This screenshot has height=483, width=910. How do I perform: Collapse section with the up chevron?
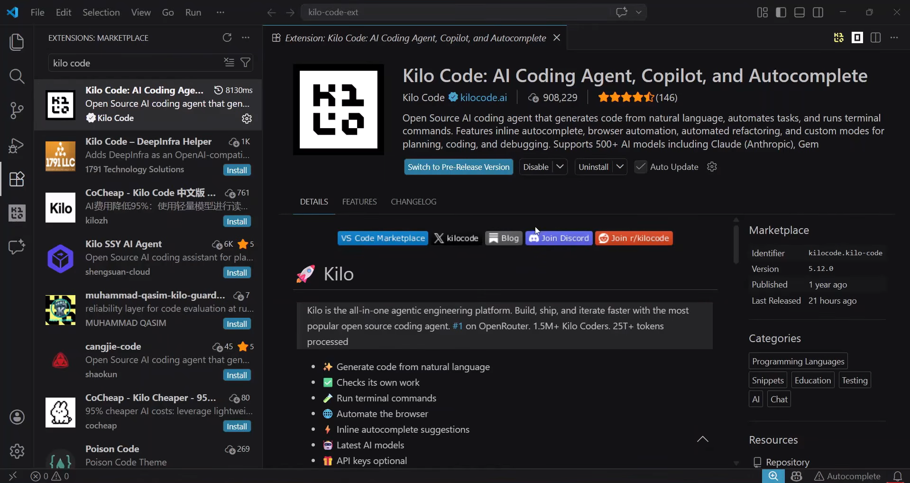pyautogui.click(x=703, y=439)
